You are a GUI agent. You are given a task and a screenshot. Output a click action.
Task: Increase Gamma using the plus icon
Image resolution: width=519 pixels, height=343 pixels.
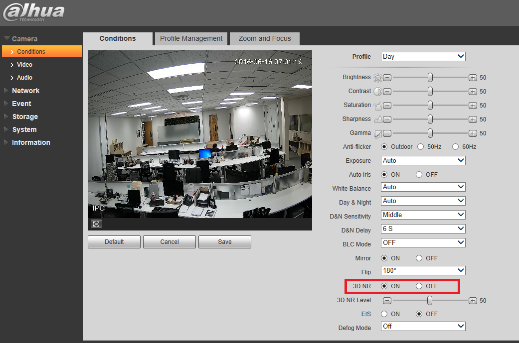[473, 133]
